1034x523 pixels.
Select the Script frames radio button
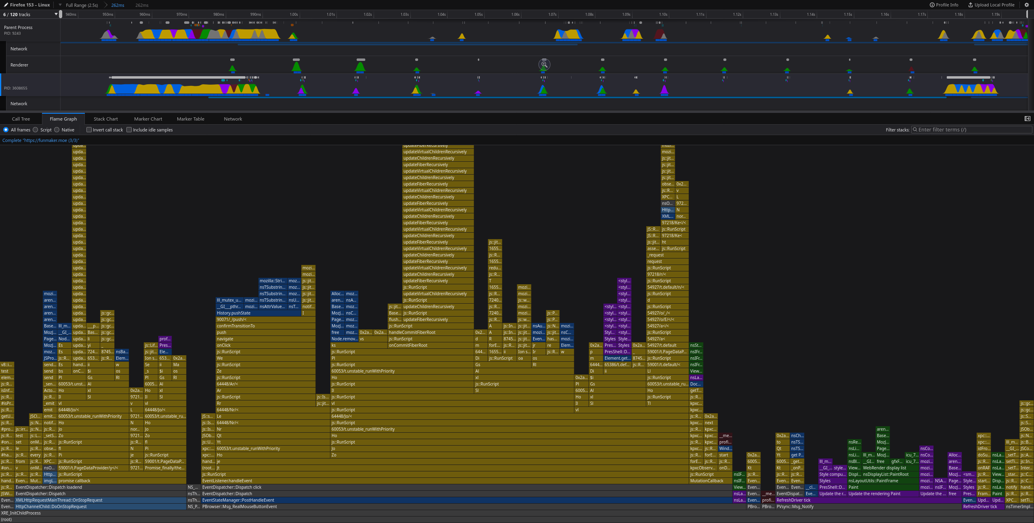coord(36,129)
